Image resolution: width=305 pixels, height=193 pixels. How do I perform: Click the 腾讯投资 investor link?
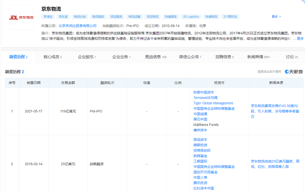click(x=200, y=183)
